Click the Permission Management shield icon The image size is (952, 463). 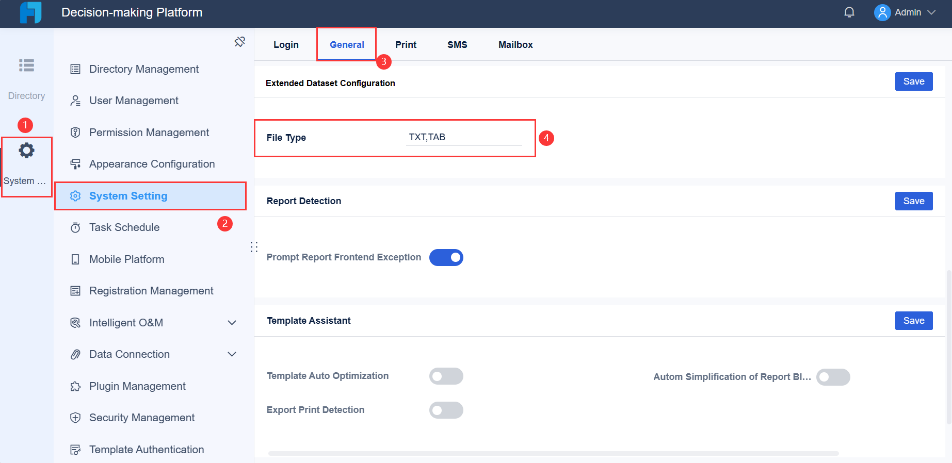pyautogui.click(x=75, y=133)
